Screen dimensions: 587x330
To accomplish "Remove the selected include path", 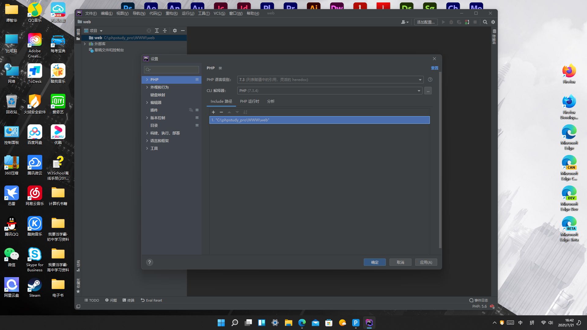I will [221, 112].
